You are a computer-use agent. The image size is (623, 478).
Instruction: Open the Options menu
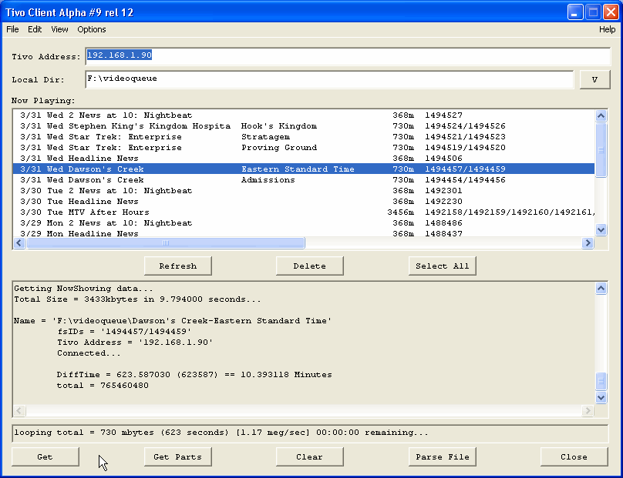click(92, 29)
